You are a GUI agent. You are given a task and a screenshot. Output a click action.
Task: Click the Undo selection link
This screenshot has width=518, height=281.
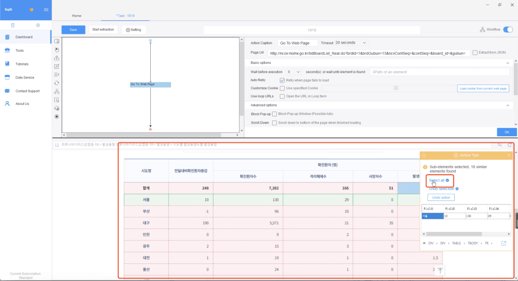(x=441, y=189)
